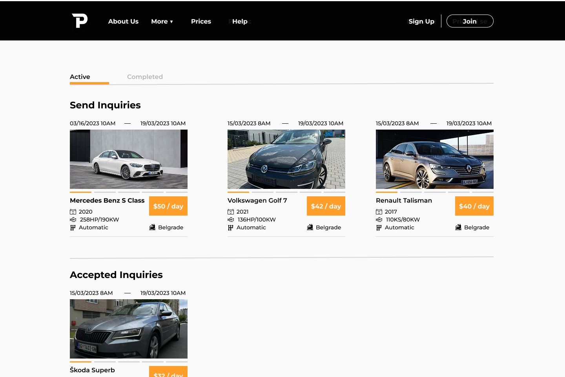Click the 110KS/80KW power text
The width and height of the screenshot is (565, 377).
point(403,220)
